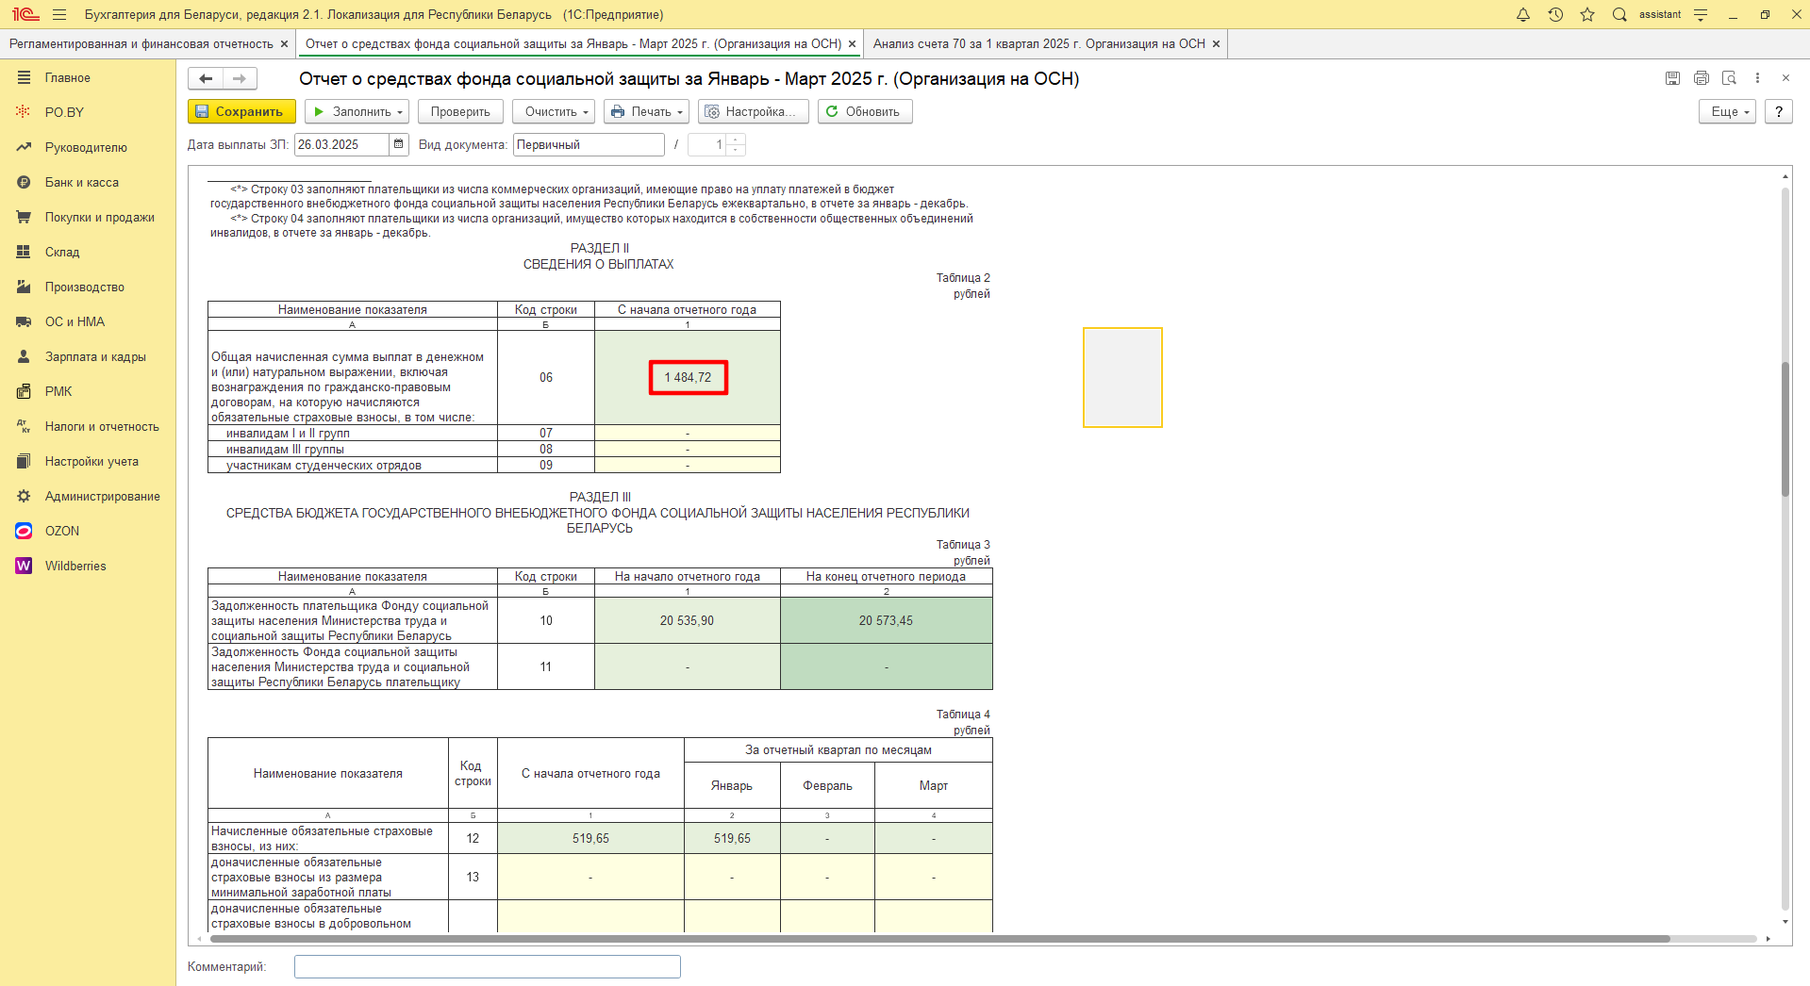Open favorites star icon
The height and width of the screenshot is (986, 1810).
(1587, 14)
